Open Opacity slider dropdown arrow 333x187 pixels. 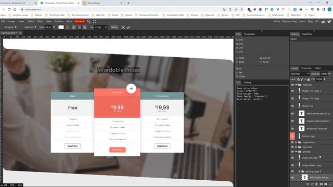tap(329, 74)
